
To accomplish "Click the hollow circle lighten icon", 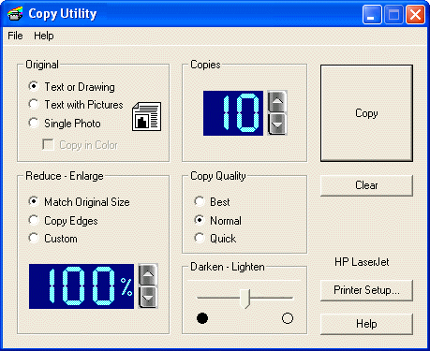I will [288, 318].
